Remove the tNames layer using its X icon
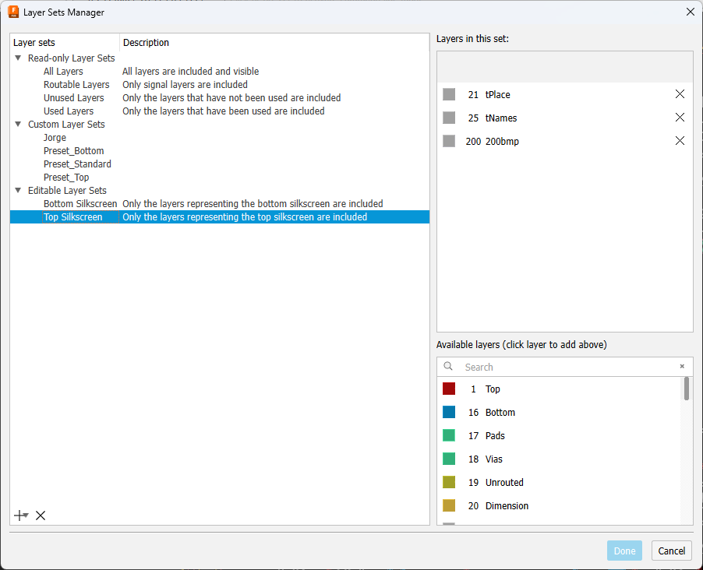 679,117
